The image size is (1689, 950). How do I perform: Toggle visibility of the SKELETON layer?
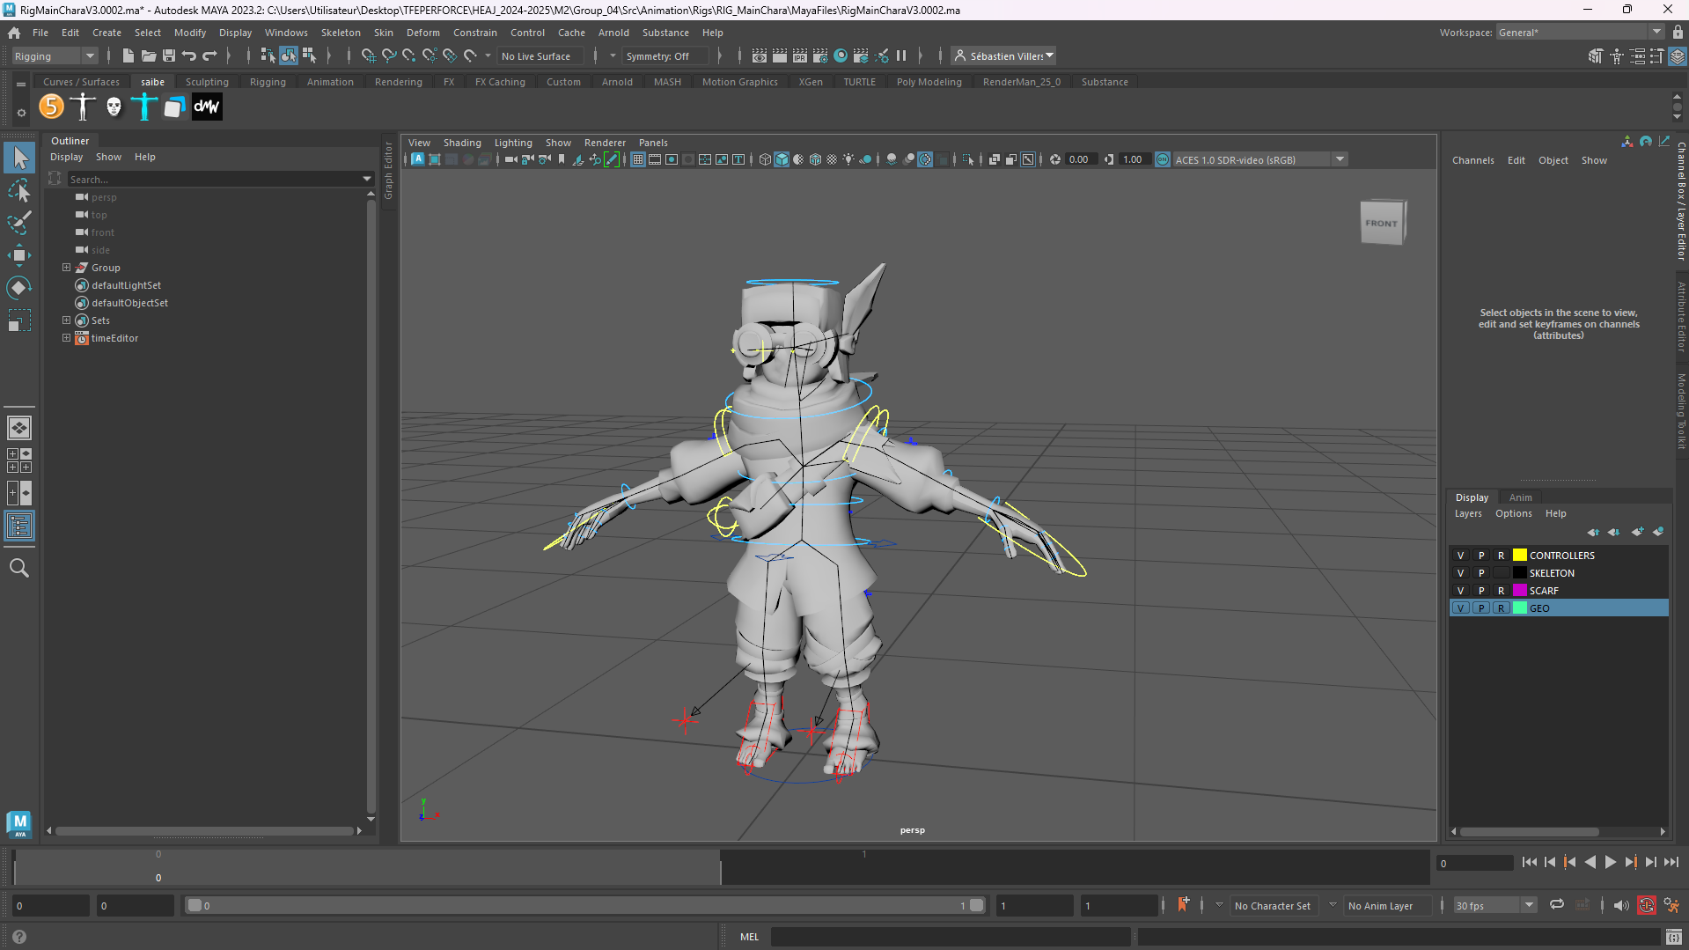point(1461,573)
